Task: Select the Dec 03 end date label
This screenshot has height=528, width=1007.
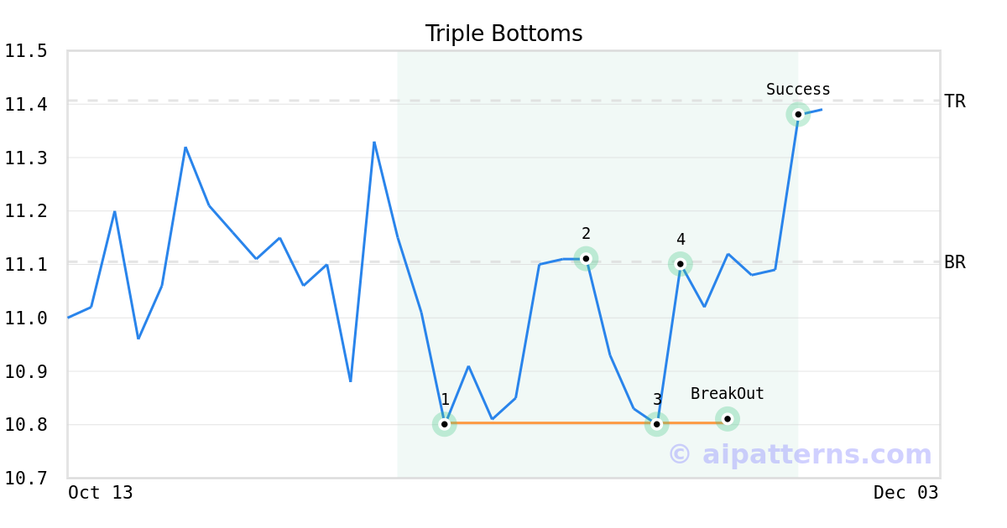Action: pyautogui.click(x=905, y=493)
